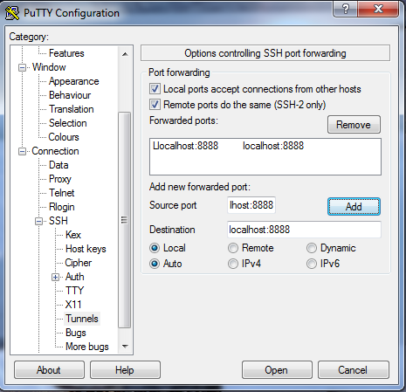Viewport: 406px width, 392px height.
Task: Expand the Auth tree node
Action: [x=55, y=278]
